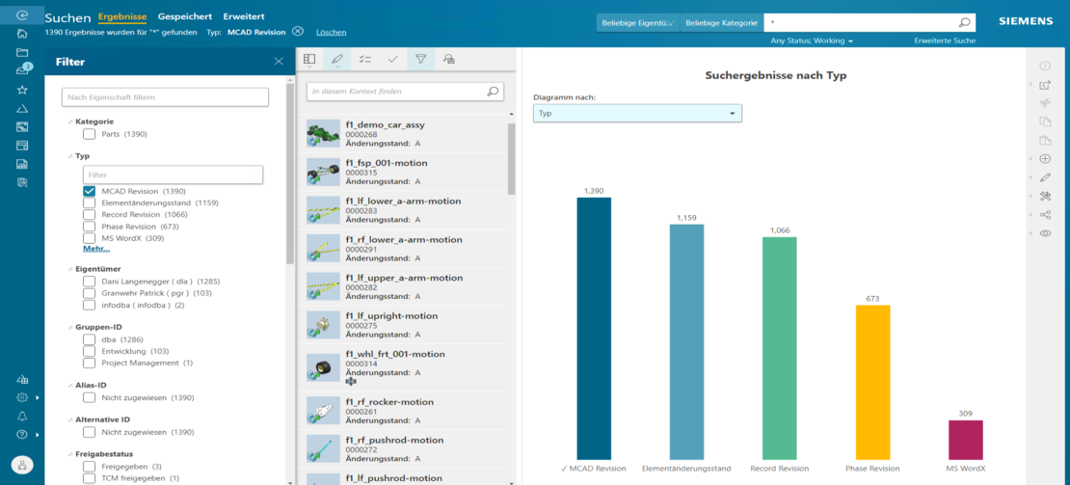Open the Share nodes icon on the right
The image size is (1070, 485).
tap(1045, 215)
